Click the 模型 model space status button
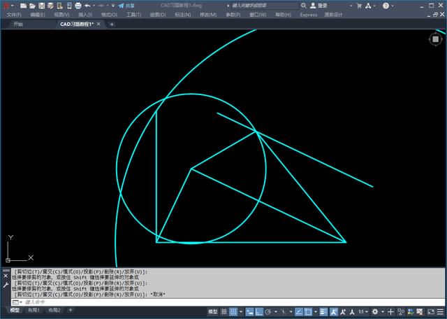Image resolution: width=447 pixels, height=319 pixels. 213,312
